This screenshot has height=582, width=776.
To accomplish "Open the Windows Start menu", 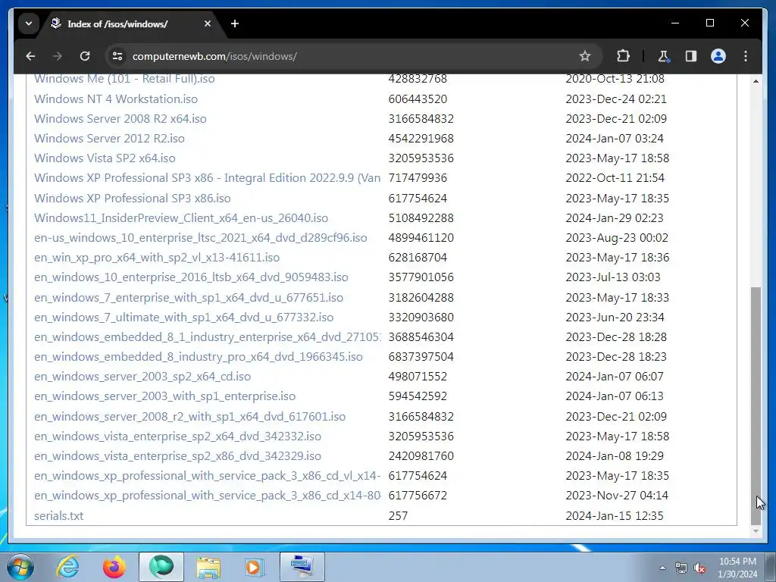I will pyautogui.click(x=20, y=567).
